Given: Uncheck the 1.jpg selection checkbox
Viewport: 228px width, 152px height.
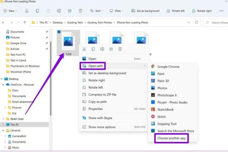Looking at the screenshot, I should [x=59, y=32].
